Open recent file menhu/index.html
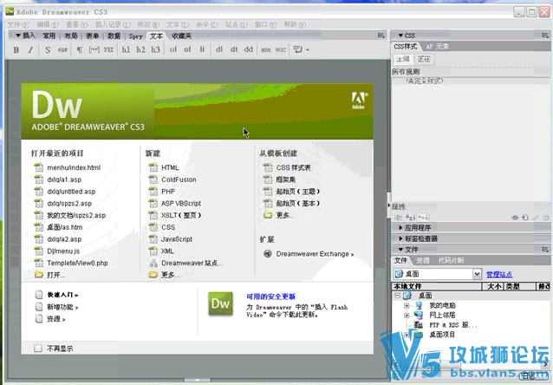The width and height of the screenshot is (553, 385). tap(74, 167)
